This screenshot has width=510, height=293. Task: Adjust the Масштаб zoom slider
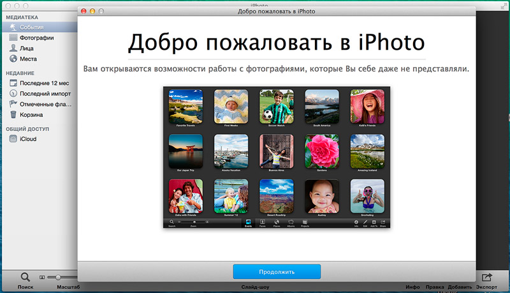click(58, 278)
